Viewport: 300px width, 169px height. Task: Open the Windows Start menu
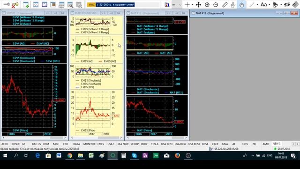pos(5,155)
